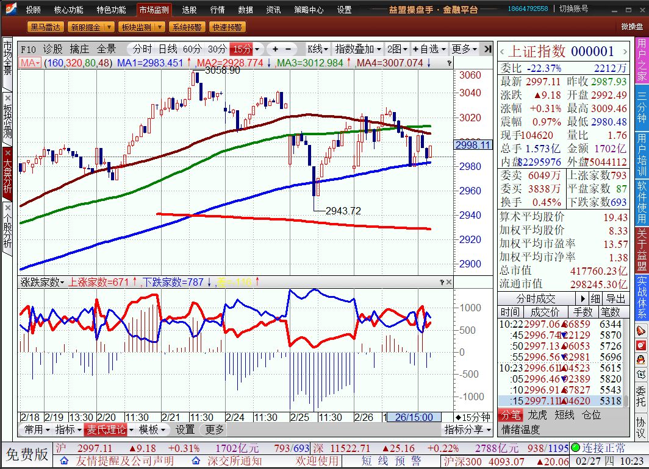Open help icon on 涨跌家数 indicator pane

[x=442, y=282]
